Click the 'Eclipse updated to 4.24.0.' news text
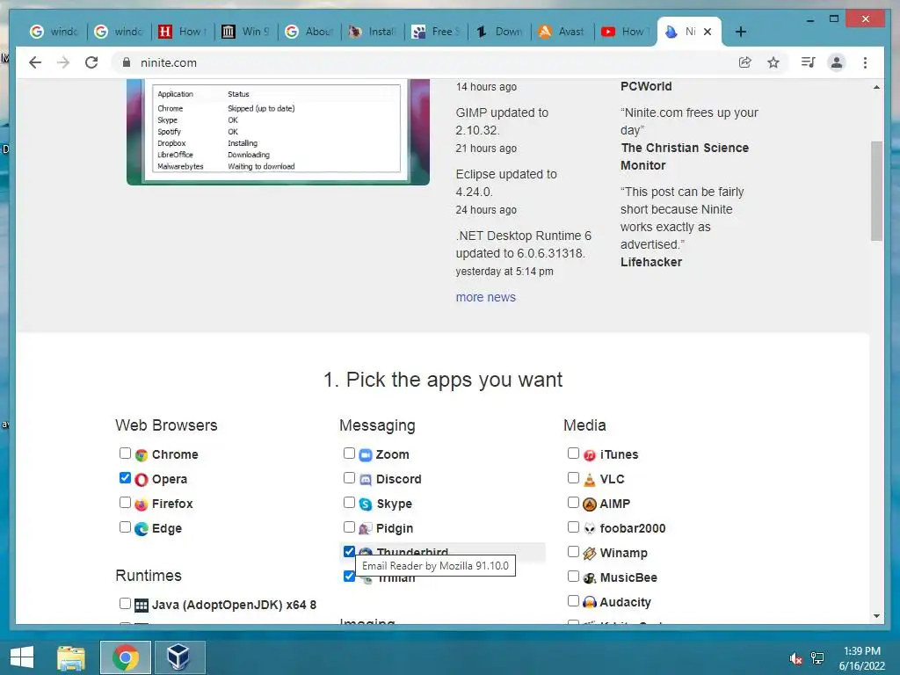This screenshot has height=675, width=900. tap(506, 183)
